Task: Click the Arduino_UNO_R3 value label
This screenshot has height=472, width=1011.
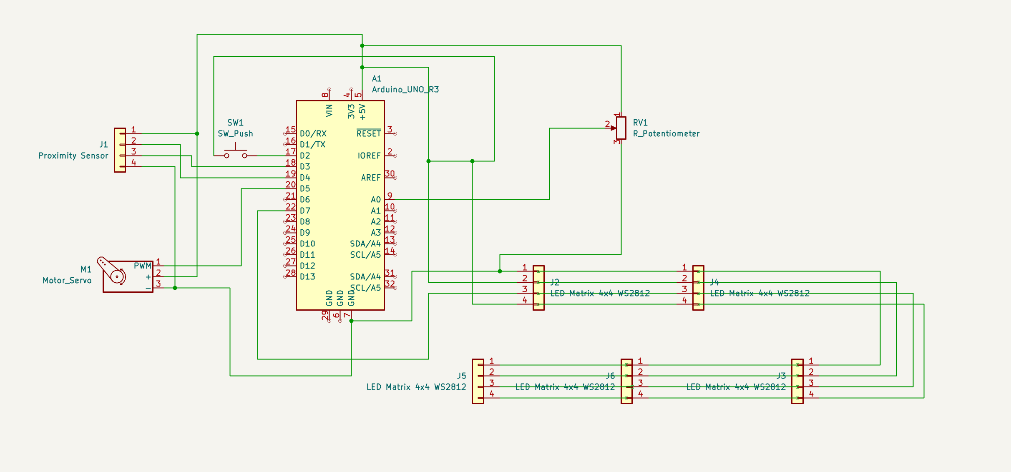Action: (x=405, y=90)
